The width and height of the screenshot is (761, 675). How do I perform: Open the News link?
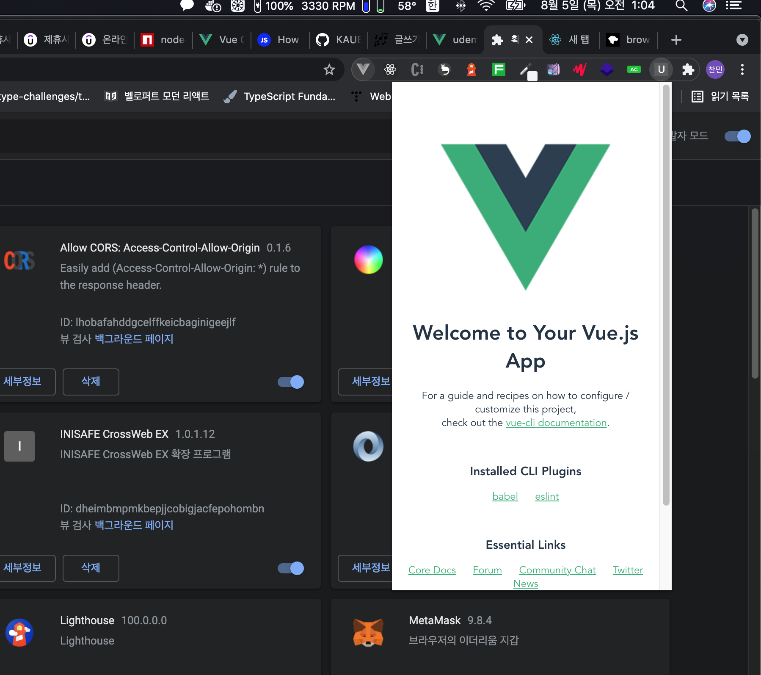tap(526, 584)
